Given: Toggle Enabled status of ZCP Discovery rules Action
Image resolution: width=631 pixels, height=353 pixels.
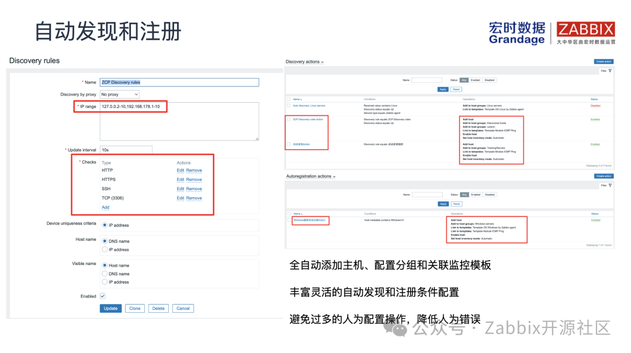Looking at the screenshot, I should (x=595, y=120).
